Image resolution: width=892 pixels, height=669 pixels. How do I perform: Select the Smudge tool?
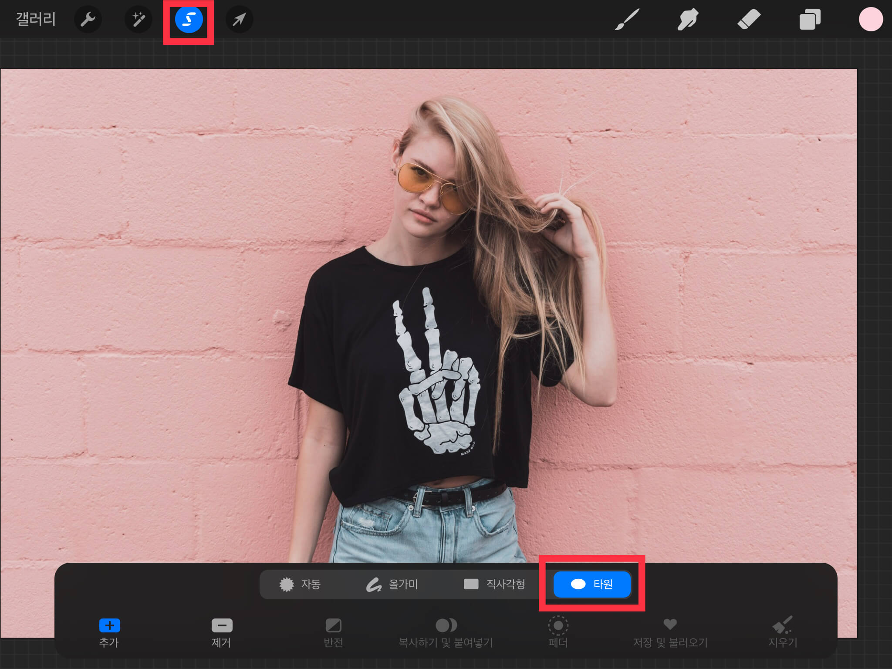(688, 20)
